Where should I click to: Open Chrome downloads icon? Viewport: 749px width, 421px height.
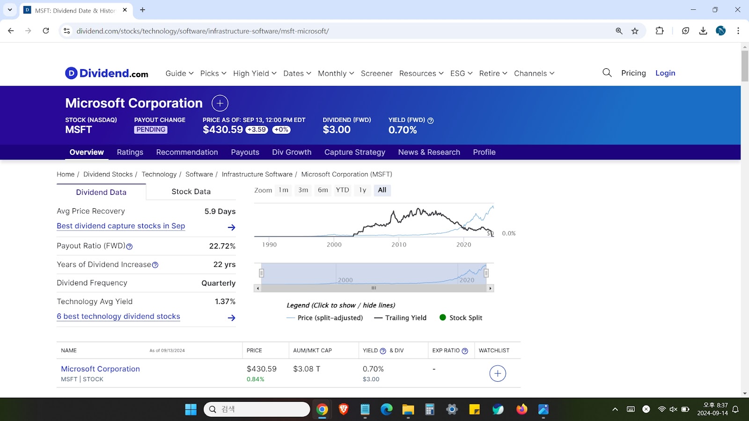(x=703, y=31)
